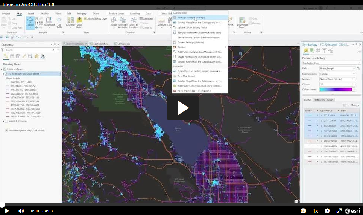Open the Symbology Histogram tab
This screenshot has width=363, height=215.
tap(319, 100)
